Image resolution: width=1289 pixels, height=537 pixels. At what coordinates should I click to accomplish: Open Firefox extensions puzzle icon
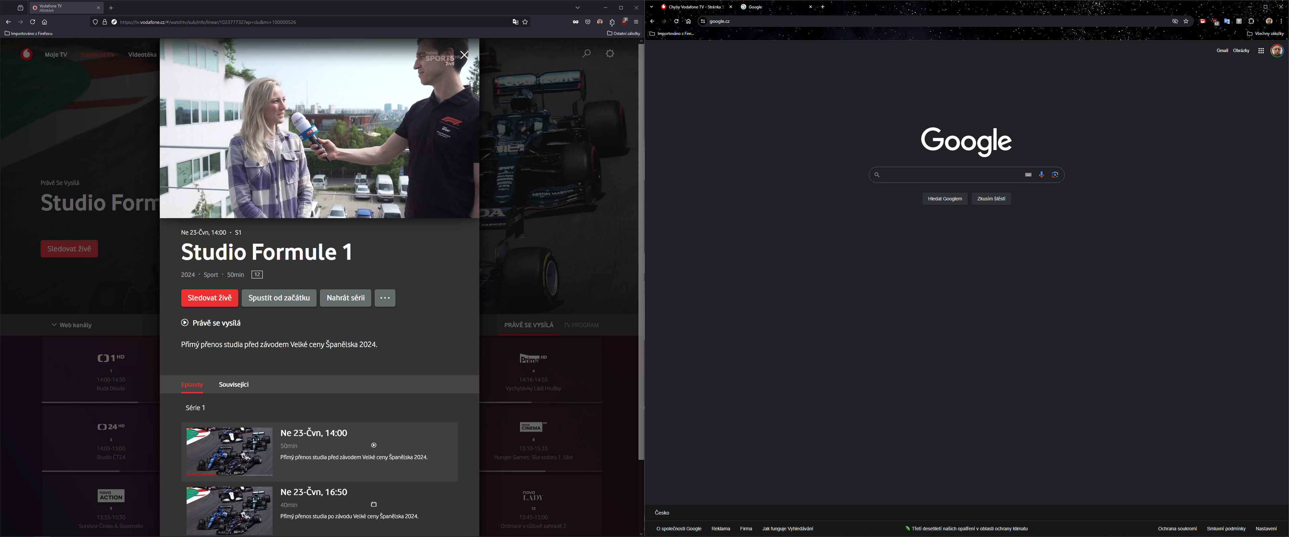[x=612, y=22]
